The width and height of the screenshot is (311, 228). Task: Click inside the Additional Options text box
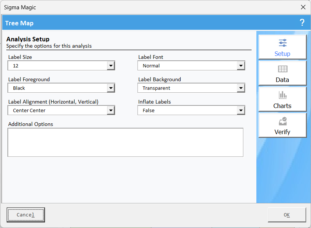pyautogui.click(x=125, y=142)
